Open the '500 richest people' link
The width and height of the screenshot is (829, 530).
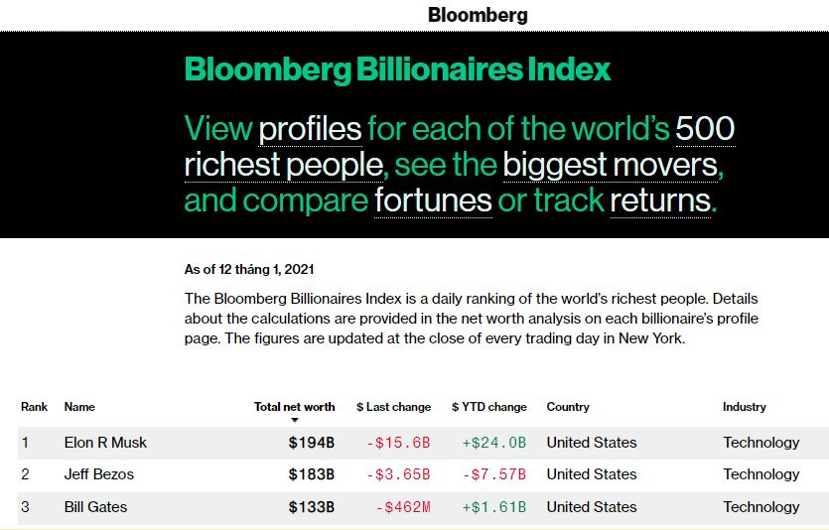tap(460, 146)
